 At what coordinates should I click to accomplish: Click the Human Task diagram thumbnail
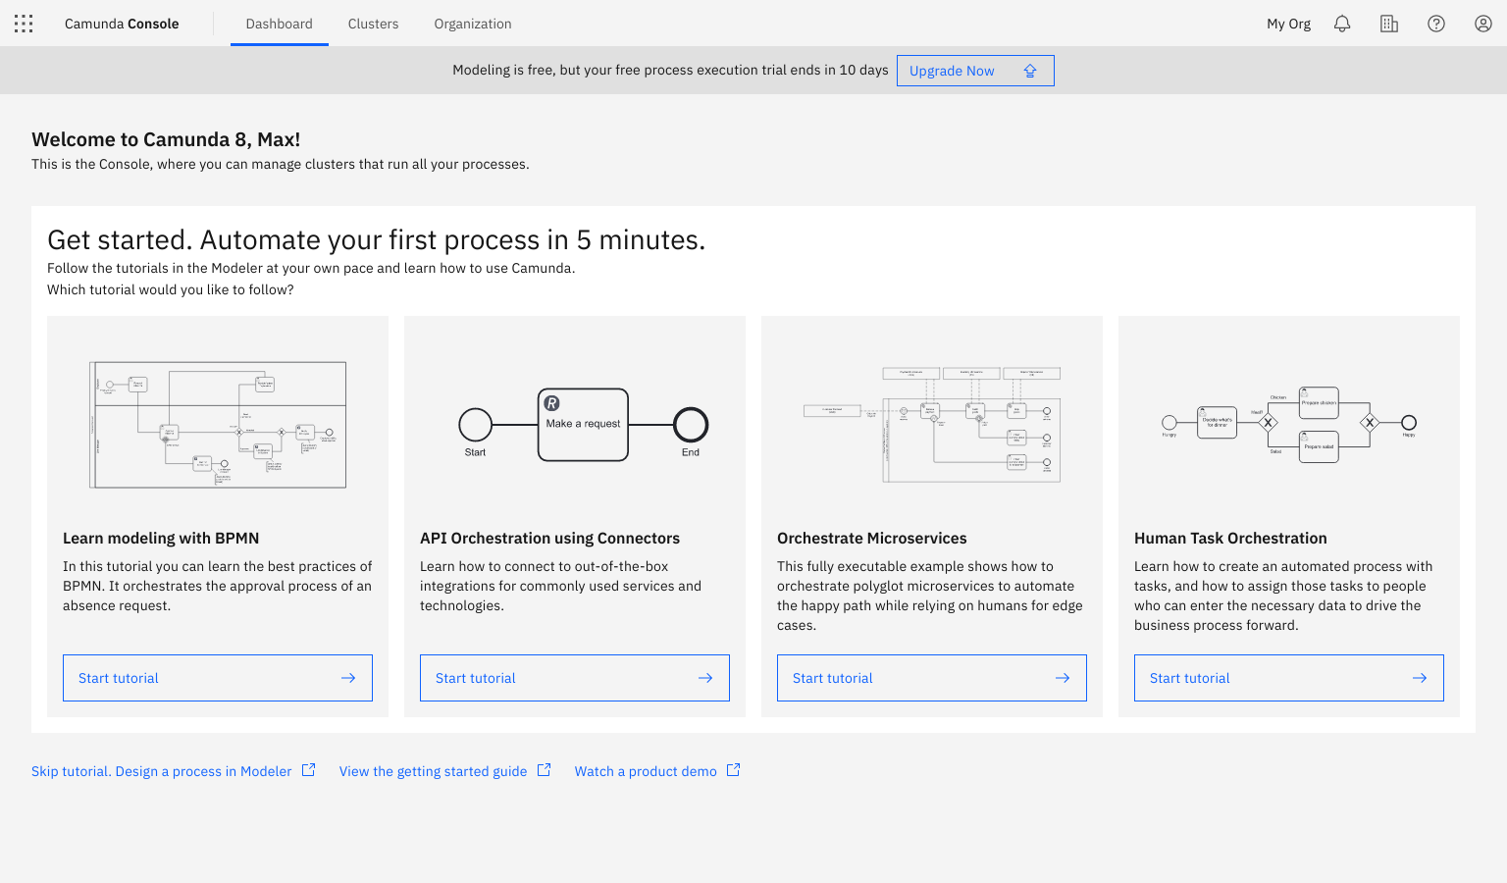[1288, 424]
